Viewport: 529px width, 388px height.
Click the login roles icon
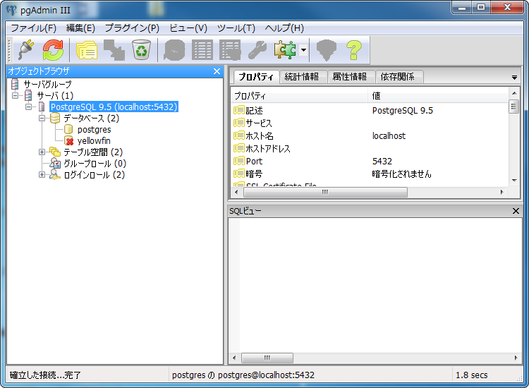point(54,174)
